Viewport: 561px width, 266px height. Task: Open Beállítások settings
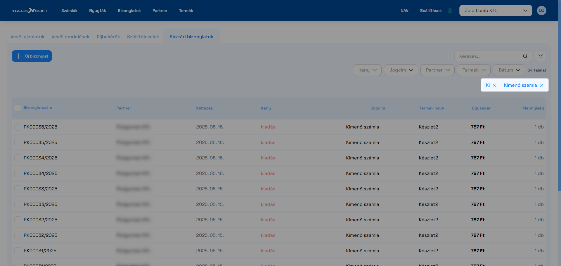pyautogui.click(x=431, y=11)
